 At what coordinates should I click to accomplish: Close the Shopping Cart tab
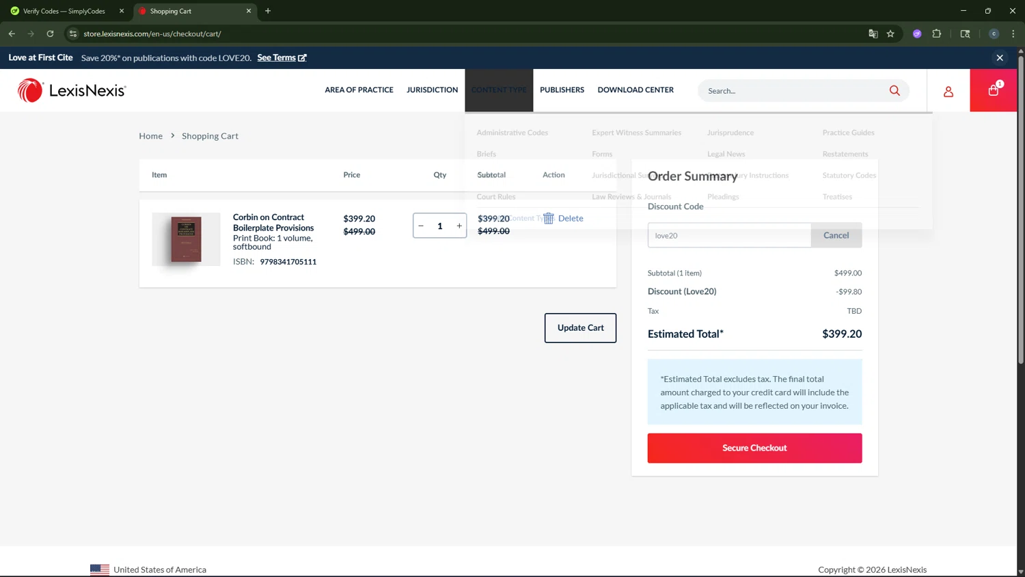coord(249,11)
